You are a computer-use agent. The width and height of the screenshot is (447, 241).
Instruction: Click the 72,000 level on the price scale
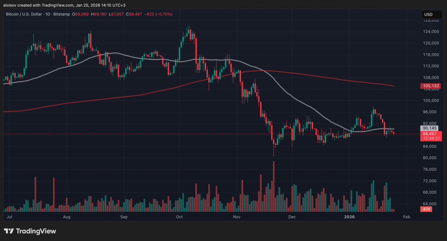coord(431,181)
